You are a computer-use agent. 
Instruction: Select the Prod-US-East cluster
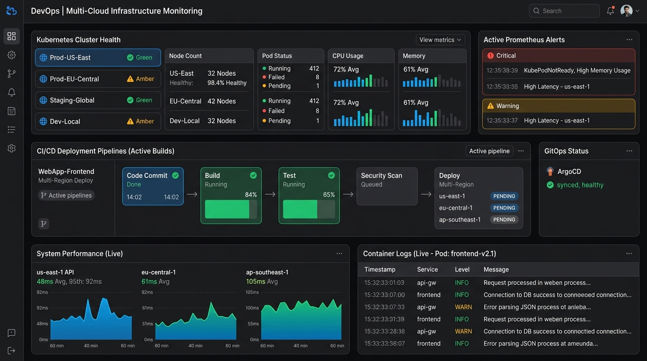(98, 57)
